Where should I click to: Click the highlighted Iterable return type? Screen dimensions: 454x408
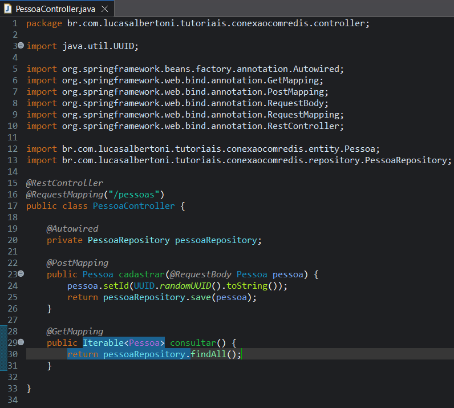click(x=103, y=342)
